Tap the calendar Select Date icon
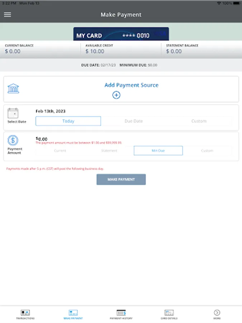The image size is (242, 323). point(13,113)
